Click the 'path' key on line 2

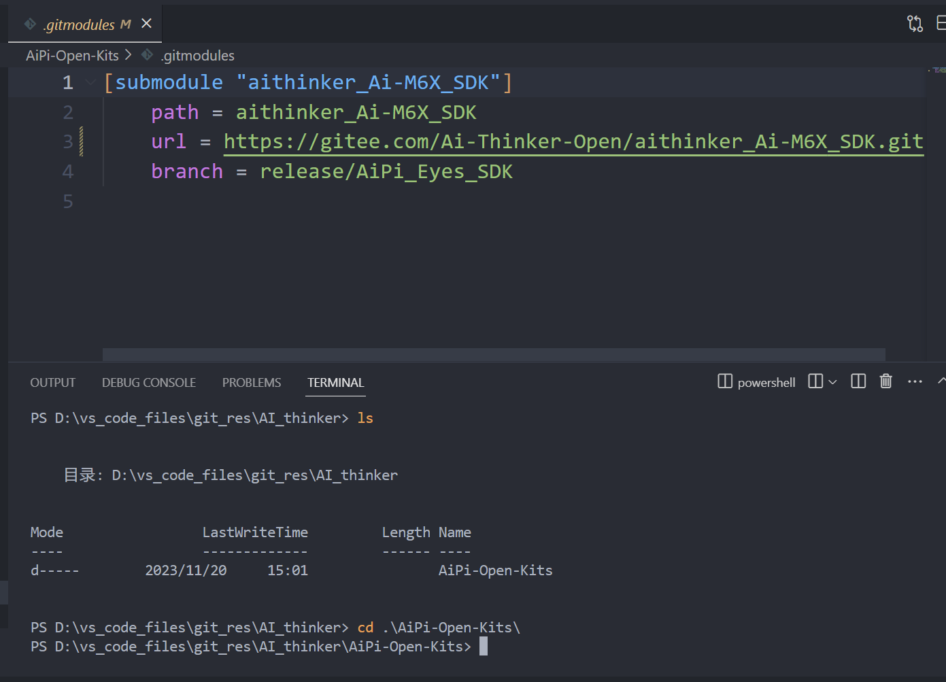pyautogui.click(x=175, y=112)
